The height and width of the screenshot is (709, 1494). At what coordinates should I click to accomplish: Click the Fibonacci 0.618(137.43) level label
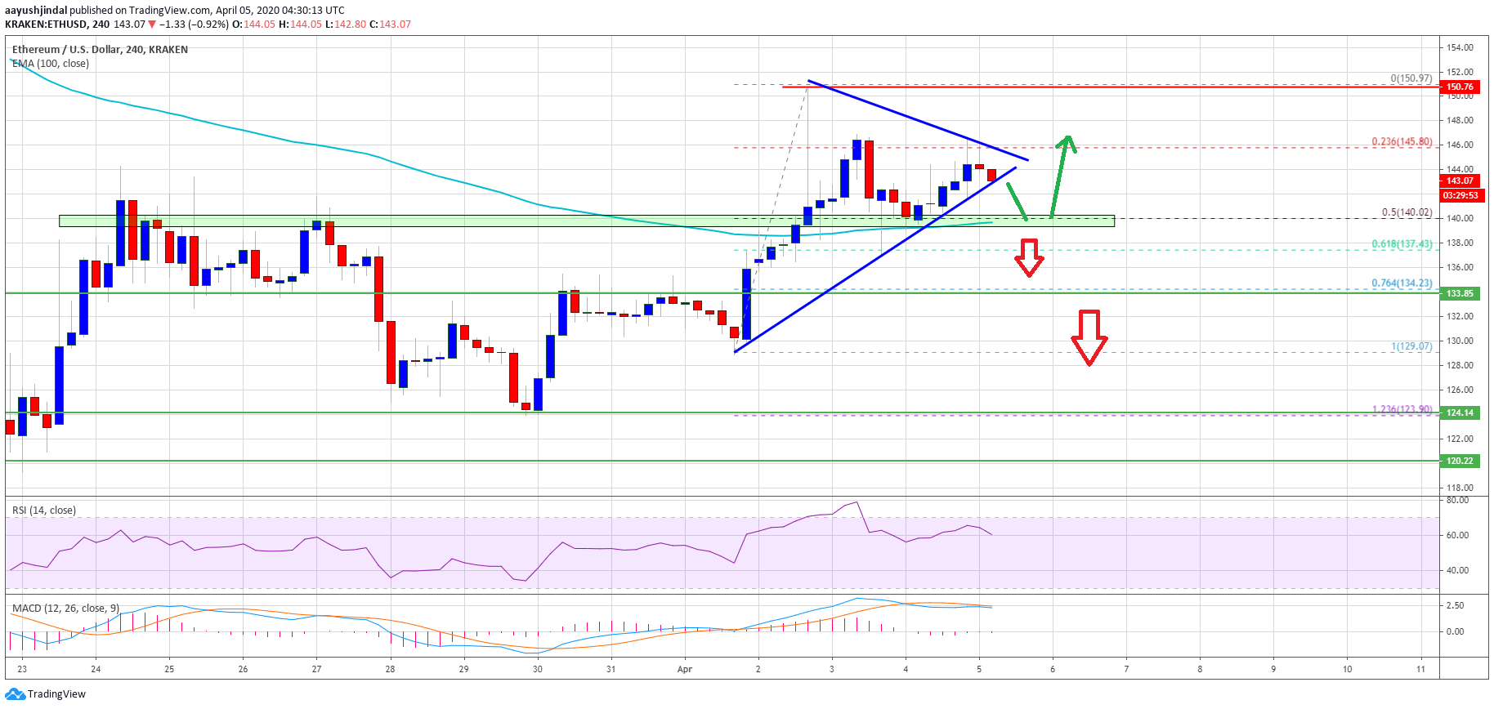click(1402, 244)
